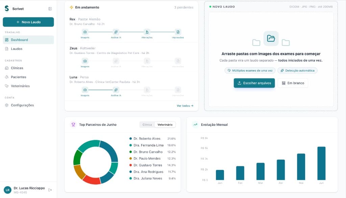Open the Luna Persa report
Viewport: 346px width, 198px height.
click(131, 86)
